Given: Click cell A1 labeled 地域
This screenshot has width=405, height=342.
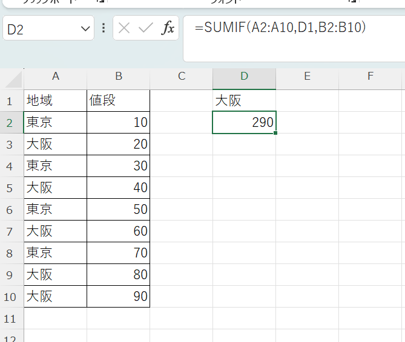Looking at the screenshot, I should (56, 100).
